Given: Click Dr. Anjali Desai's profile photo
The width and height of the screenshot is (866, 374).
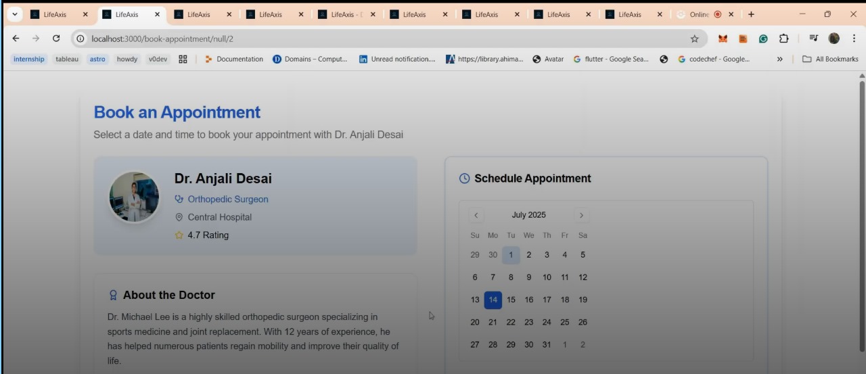Looking at the screenshot, I should [x=134, y=197].
